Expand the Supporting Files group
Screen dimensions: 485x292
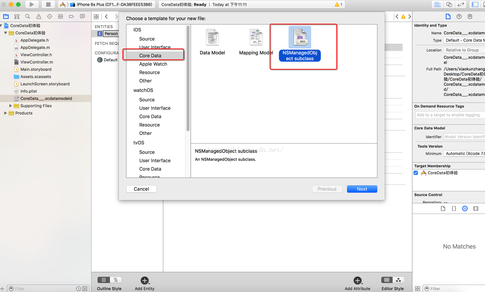pyautogui.click(x=11, y=106)
